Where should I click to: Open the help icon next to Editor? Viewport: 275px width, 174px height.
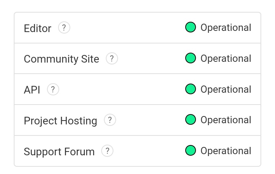tap(64, 27)
